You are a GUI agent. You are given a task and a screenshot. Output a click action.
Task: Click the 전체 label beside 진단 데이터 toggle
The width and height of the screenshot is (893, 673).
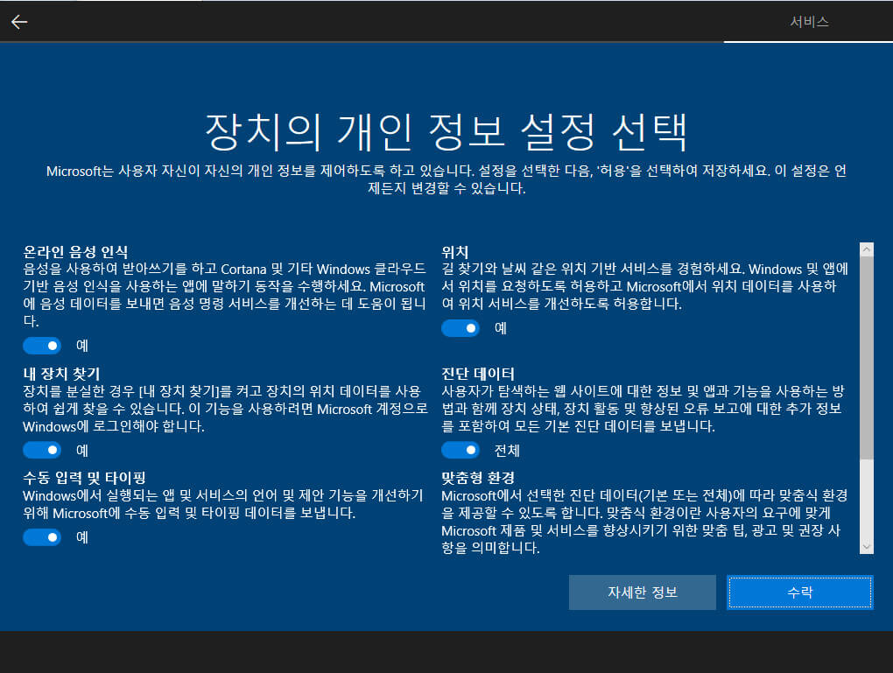tap(507, 451)
